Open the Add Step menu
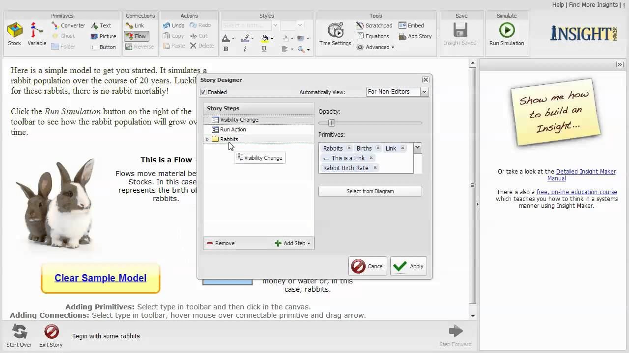 point(293,243)
